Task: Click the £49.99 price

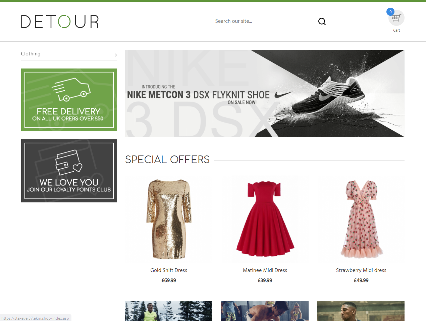Action: click(x=361, y=280)
